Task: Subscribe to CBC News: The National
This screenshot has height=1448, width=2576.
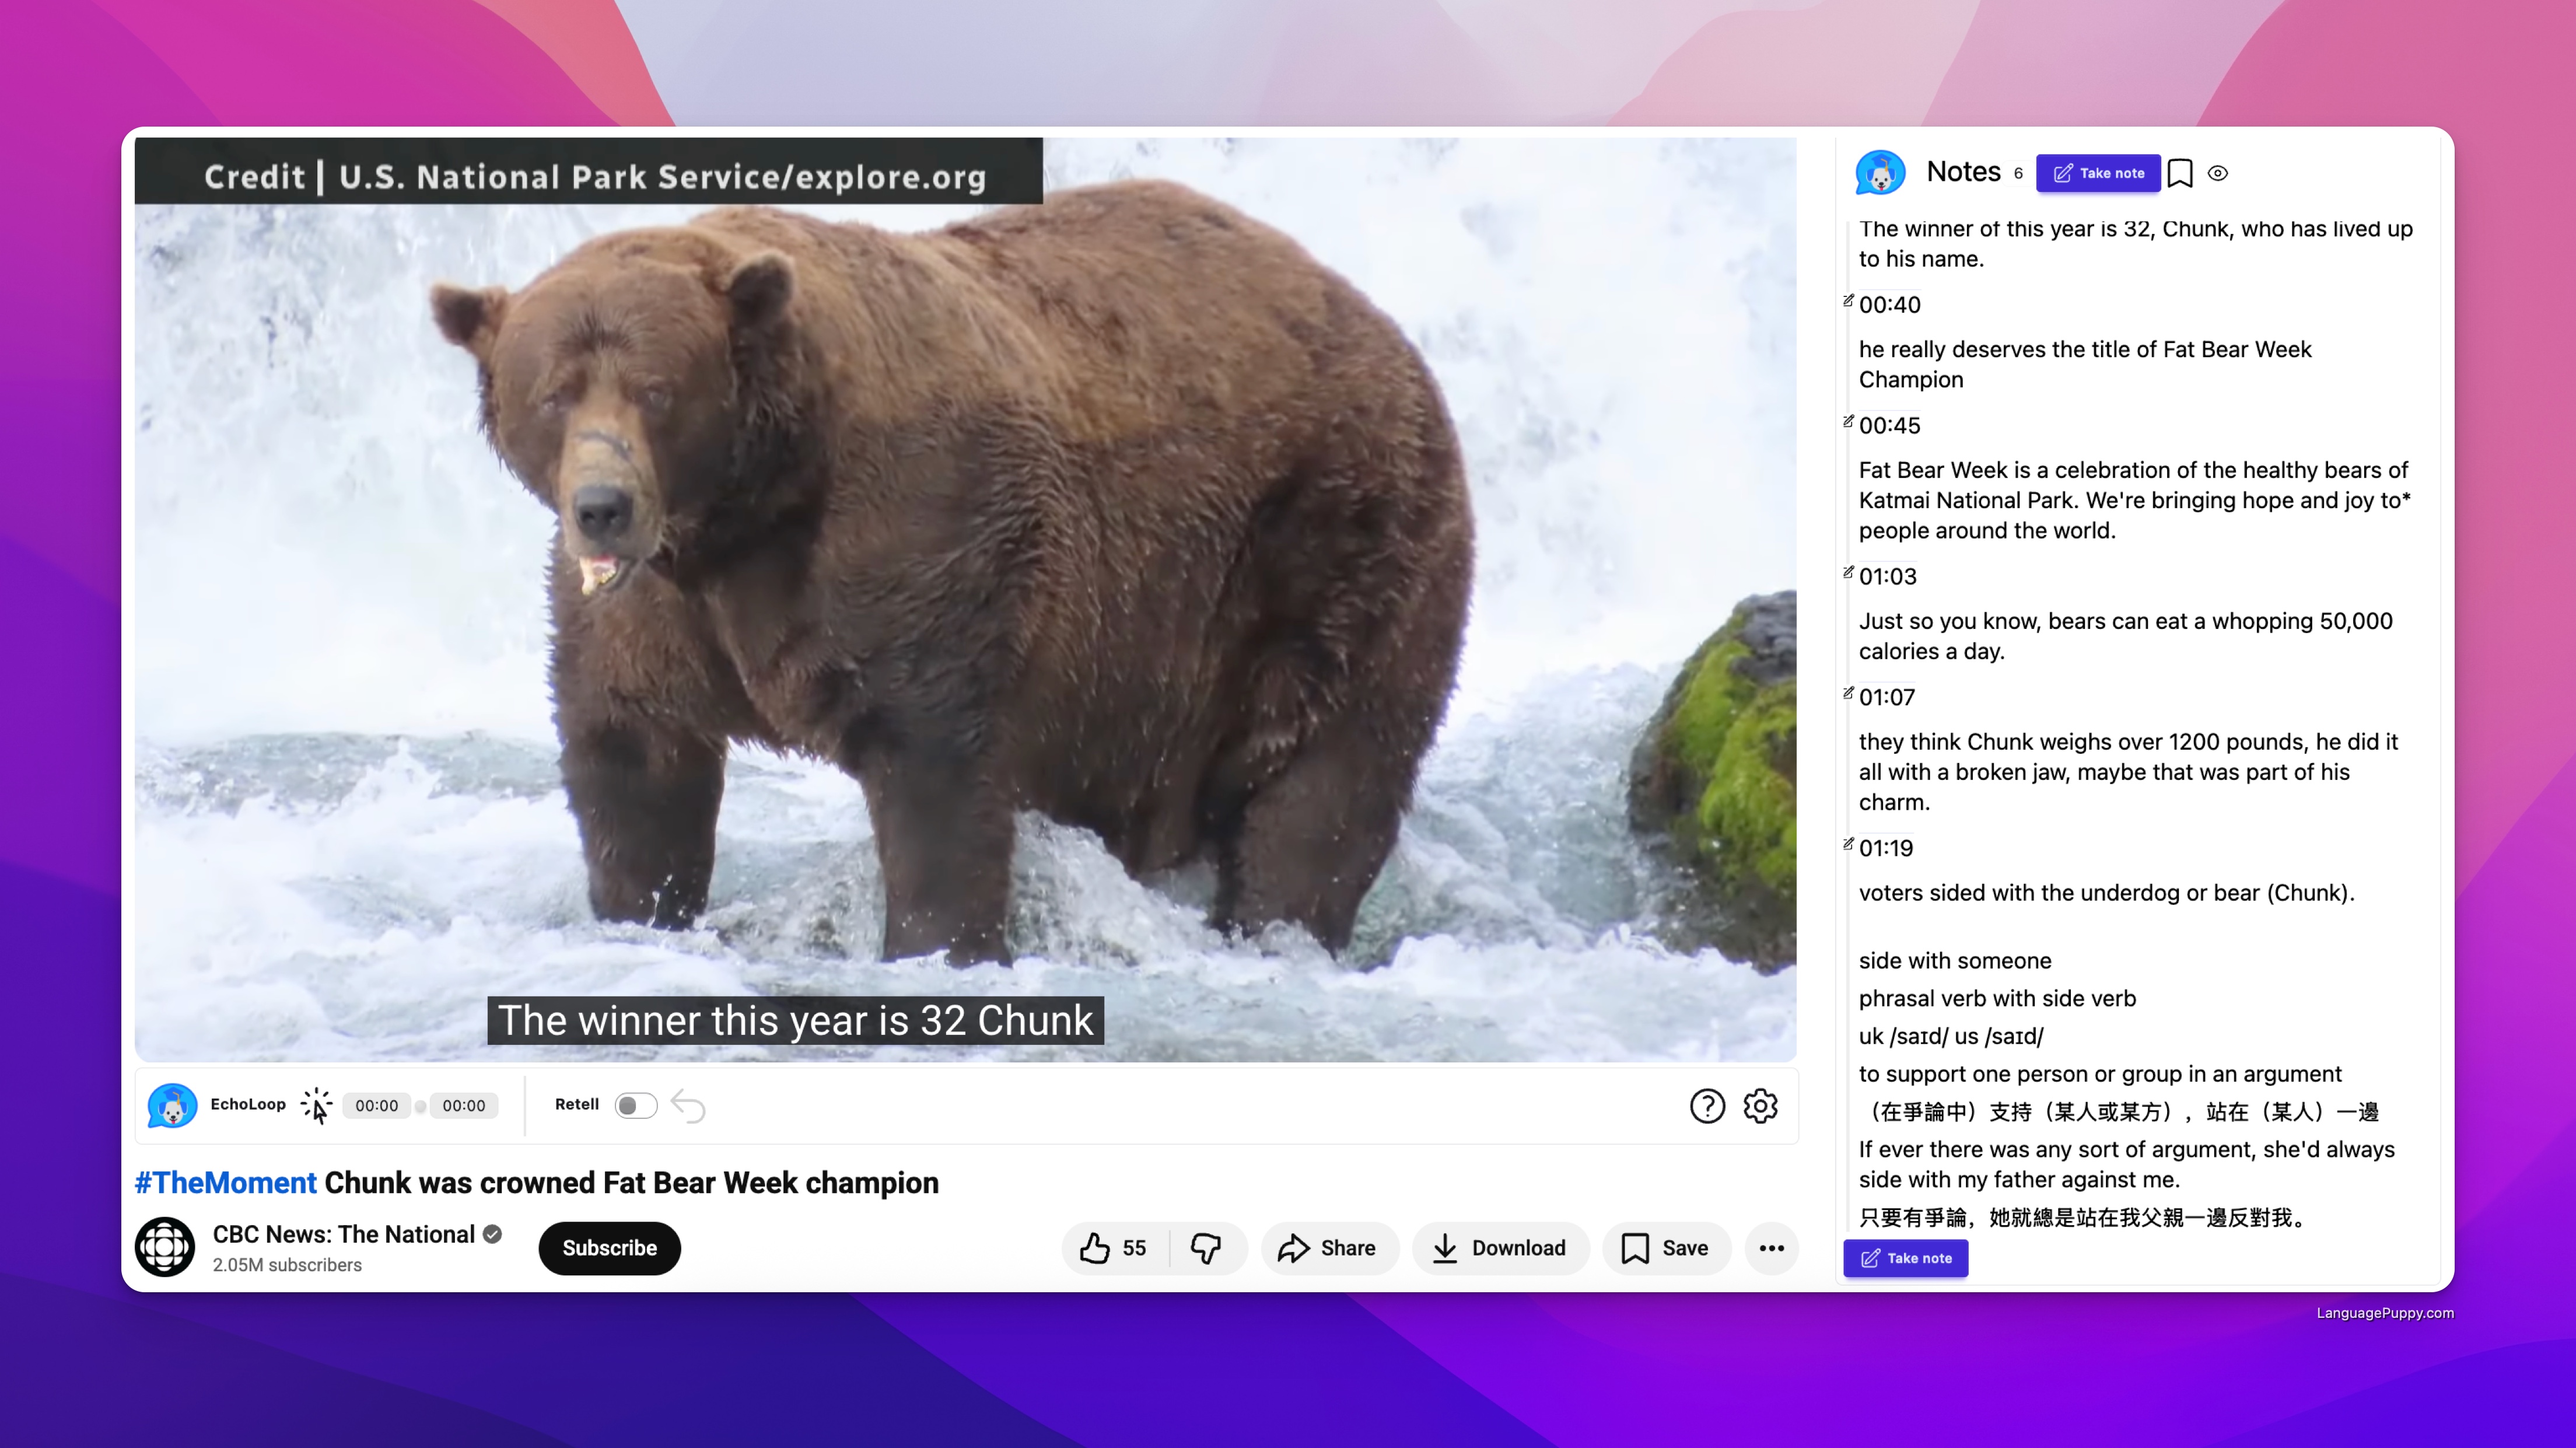Action: tap(609, 1247)
